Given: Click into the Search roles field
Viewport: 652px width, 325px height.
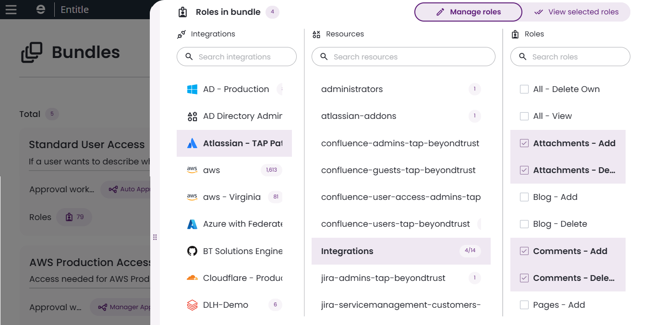Looking at the screenshot, I should 570,57.
